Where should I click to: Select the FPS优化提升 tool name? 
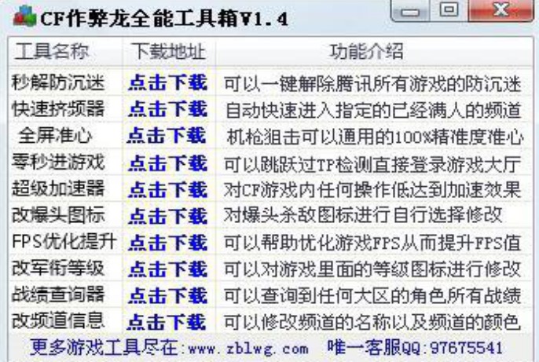pos(64,242)
